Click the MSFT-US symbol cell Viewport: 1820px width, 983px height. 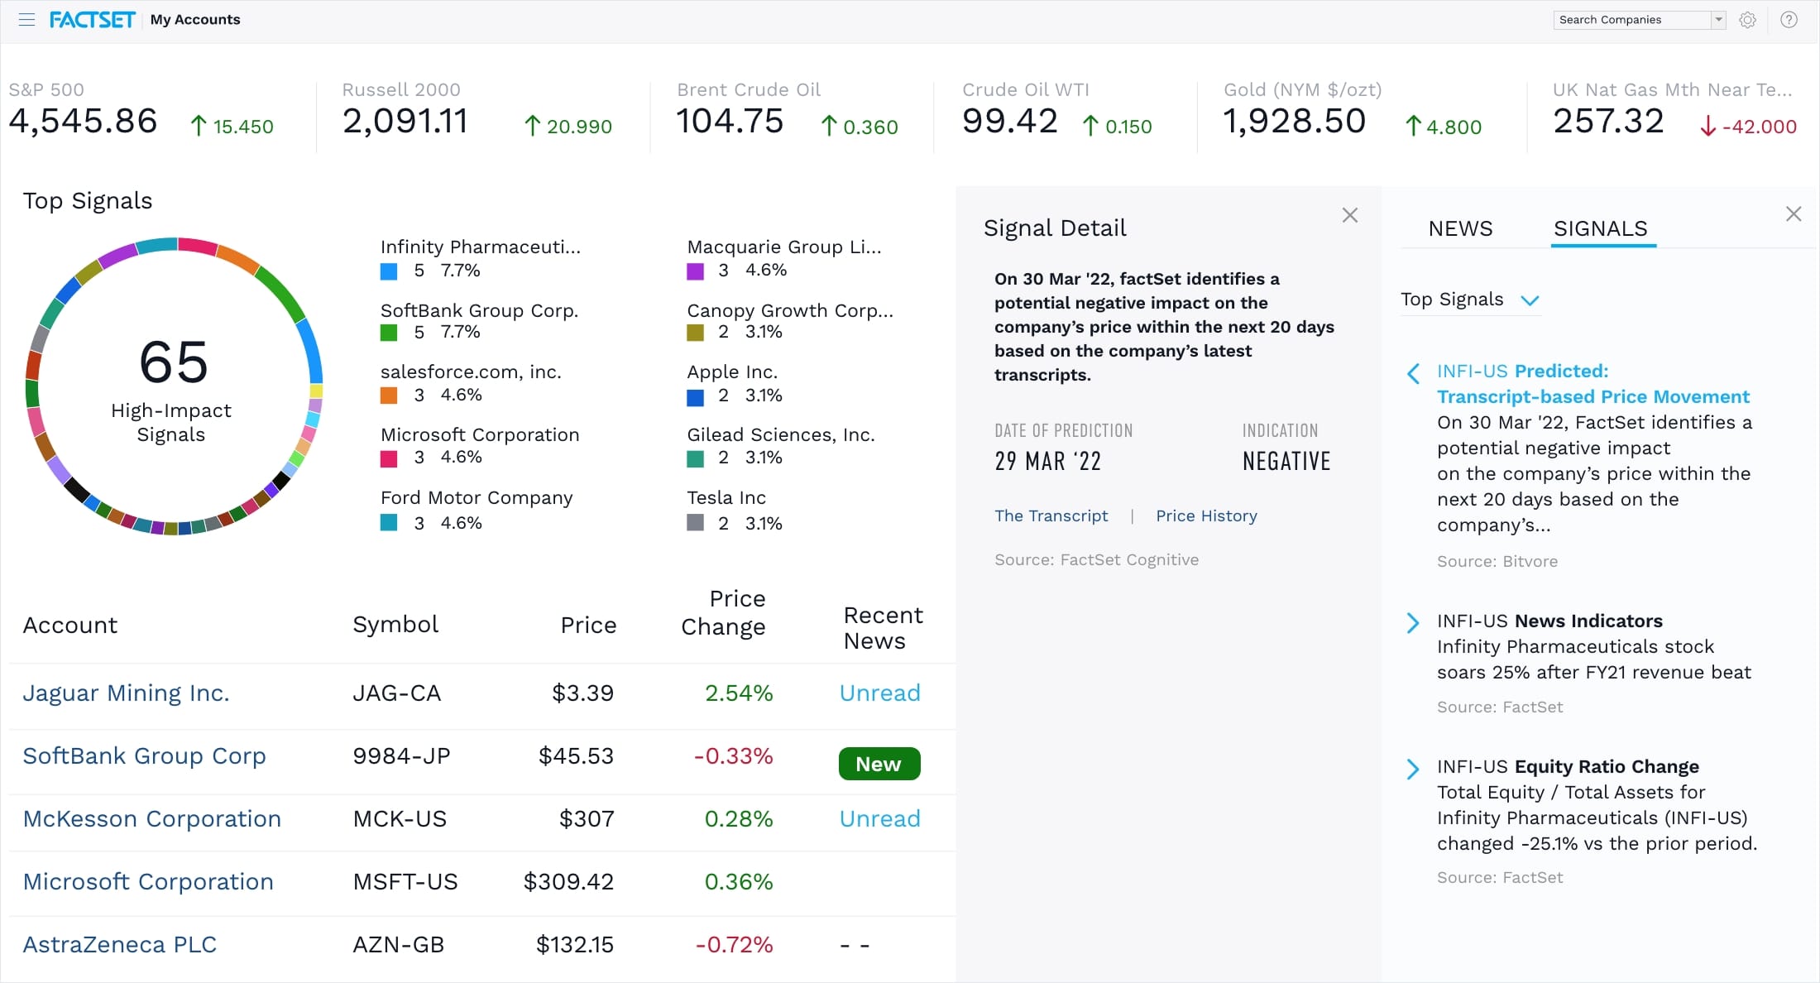(x=405, y=881)
